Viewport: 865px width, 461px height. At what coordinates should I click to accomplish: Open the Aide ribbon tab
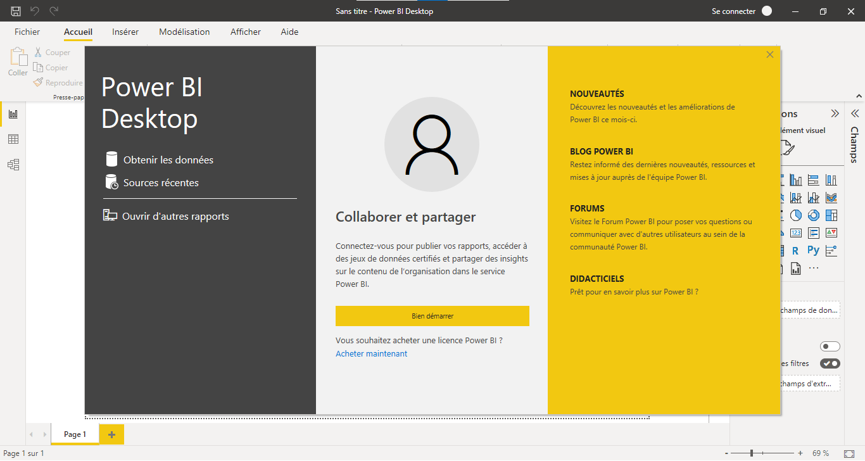(x=289, y=32)
